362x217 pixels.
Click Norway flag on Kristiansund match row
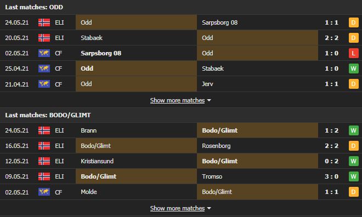coord(44,161)
